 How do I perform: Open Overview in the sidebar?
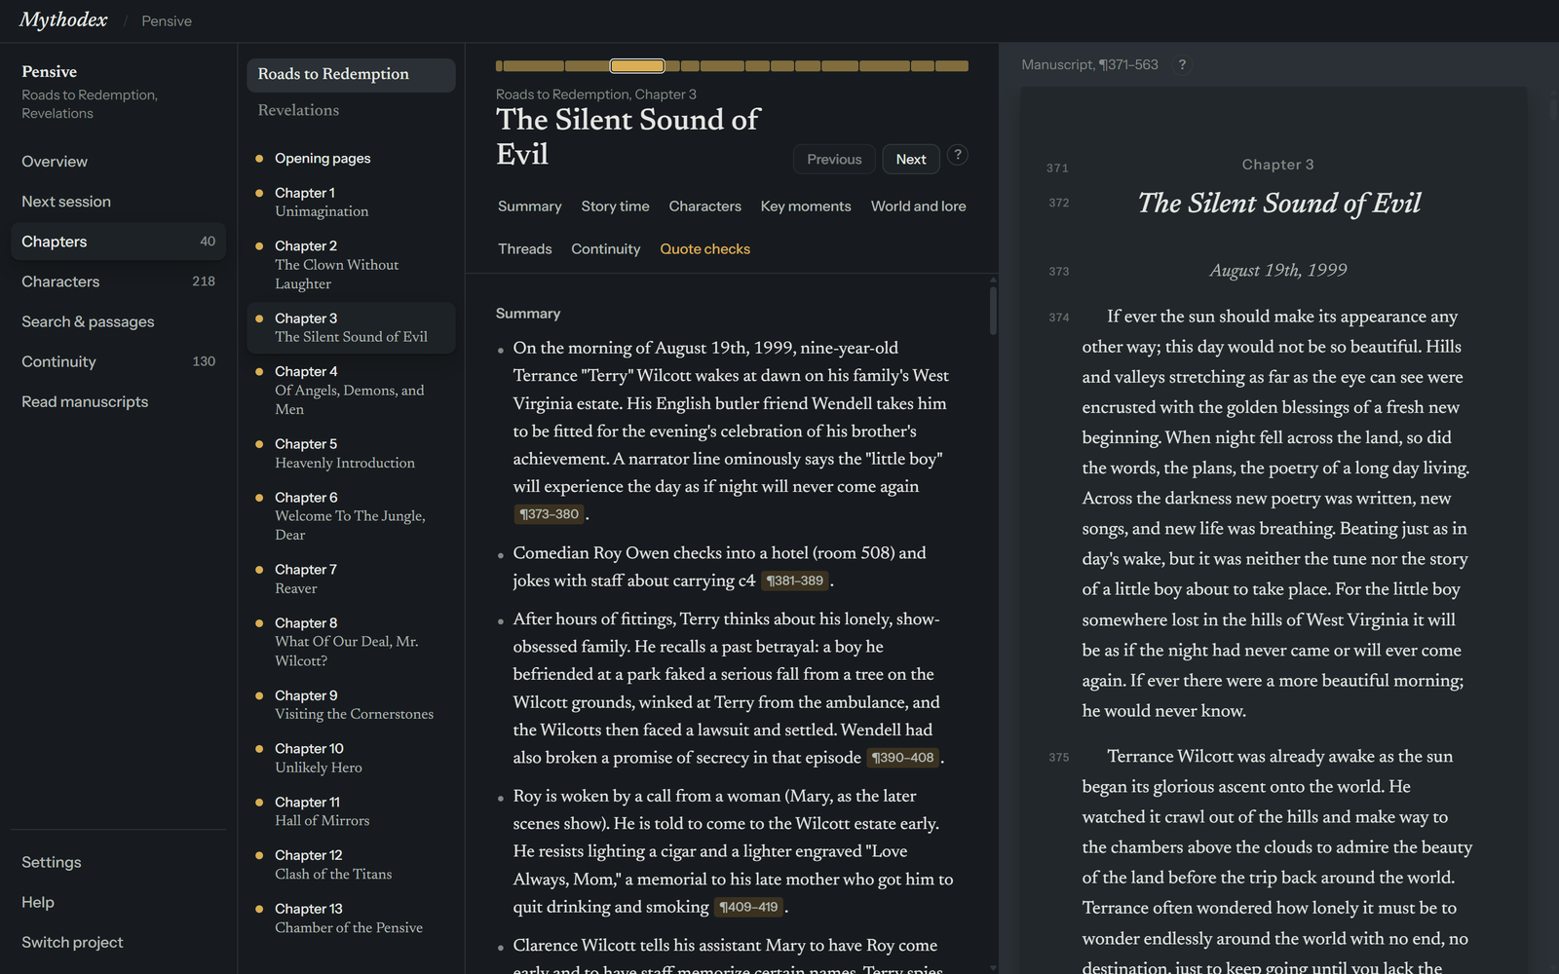tap(118, 162)
